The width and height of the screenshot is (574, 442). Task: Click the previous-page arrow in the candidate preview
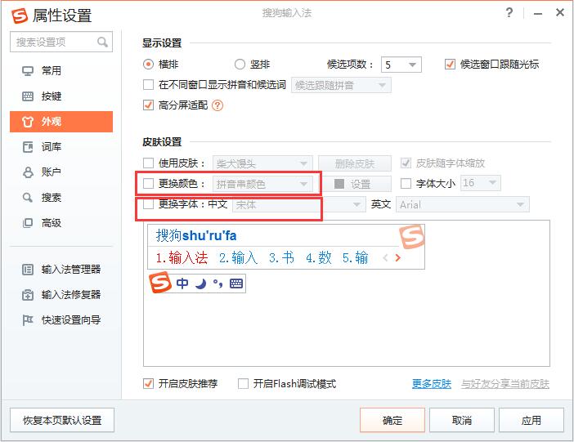pyautogui.click(x=385, y=258)
